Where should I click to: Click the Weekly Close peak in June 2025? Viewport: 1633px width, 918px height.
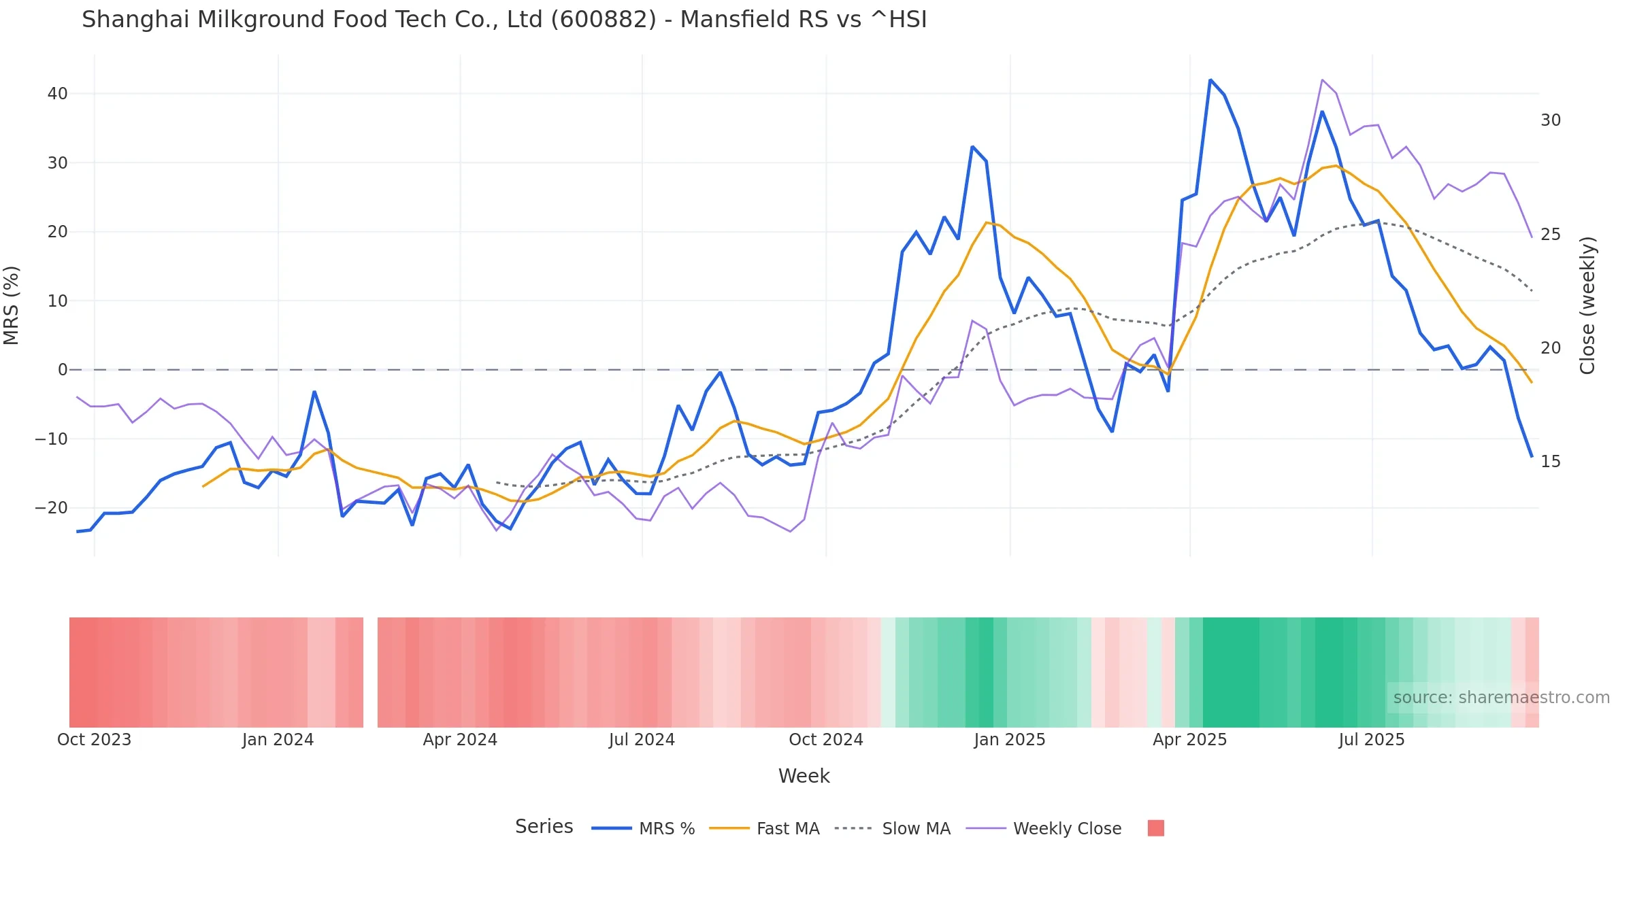coord(1322,80)
